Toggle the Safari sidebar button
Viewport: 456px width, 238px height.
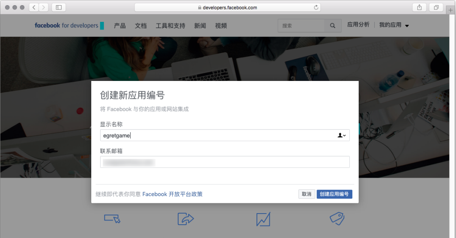click(59, 7)
